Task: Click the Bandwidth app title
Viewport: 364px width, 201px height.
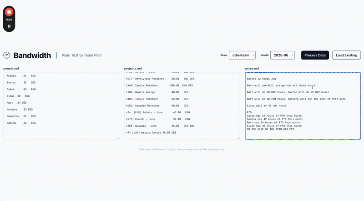Action: pyautogui.click(x=32, y=55)
